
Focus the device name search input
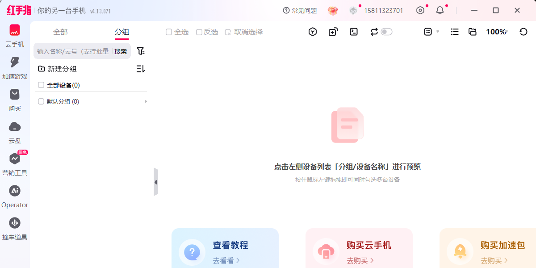(73, 51)
